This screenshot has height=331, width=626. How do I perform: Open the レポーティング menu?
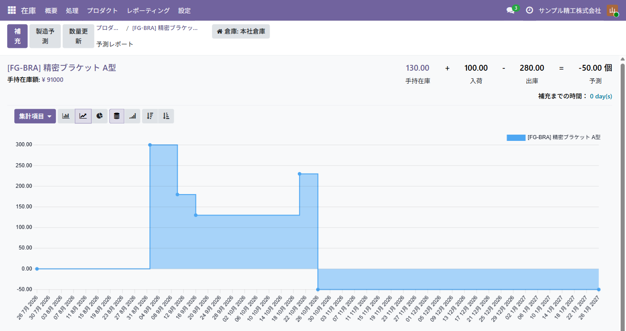point(148,10)
